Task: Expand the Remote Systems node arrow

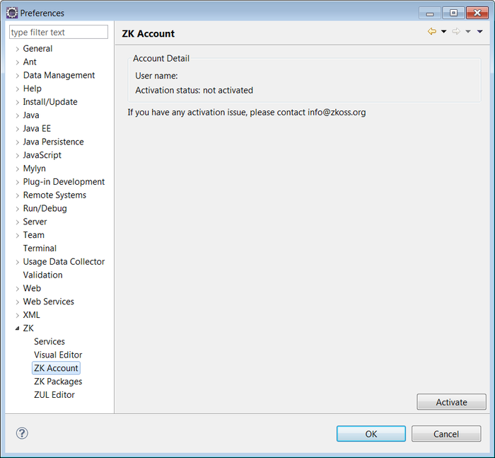Action: pos(18,195)
